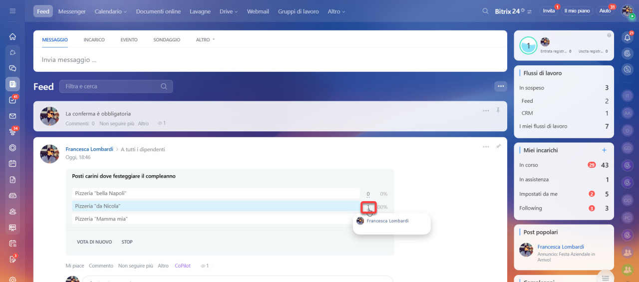Open options dots for the confirmation post

(x=486, y=110)
